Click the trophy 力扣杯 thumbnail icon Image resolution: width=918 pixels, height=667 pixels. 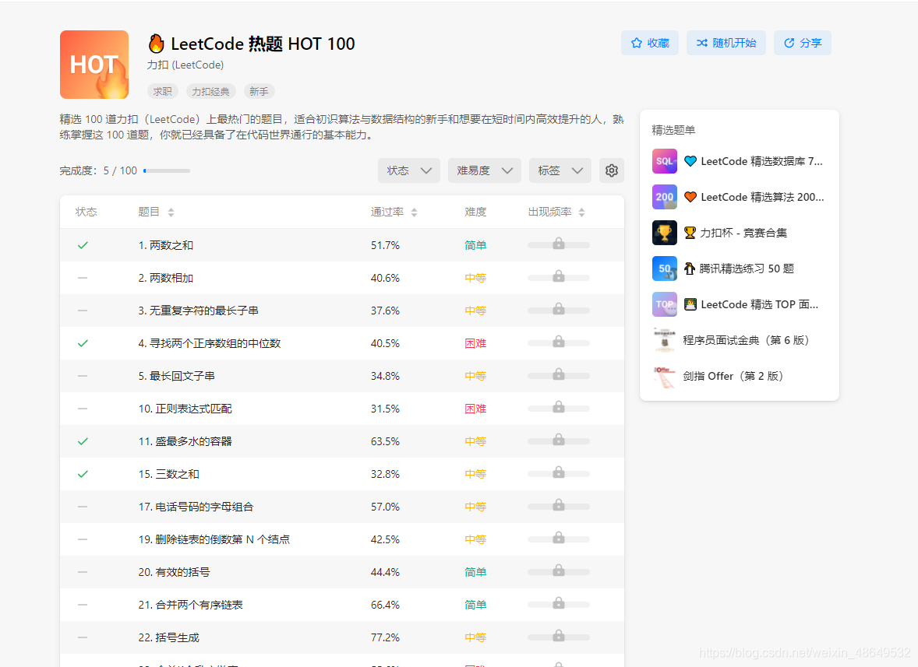point(665,233)
